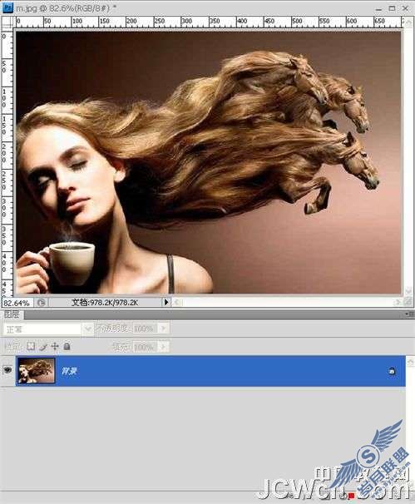
Task: Click the zoom percentage field 82.64%
Action: pyautogui.click(x=17, y=303)
